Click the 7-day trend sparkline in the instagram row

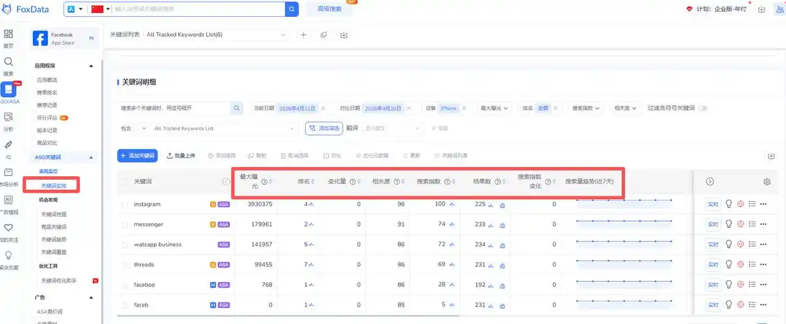pos(624,202)
